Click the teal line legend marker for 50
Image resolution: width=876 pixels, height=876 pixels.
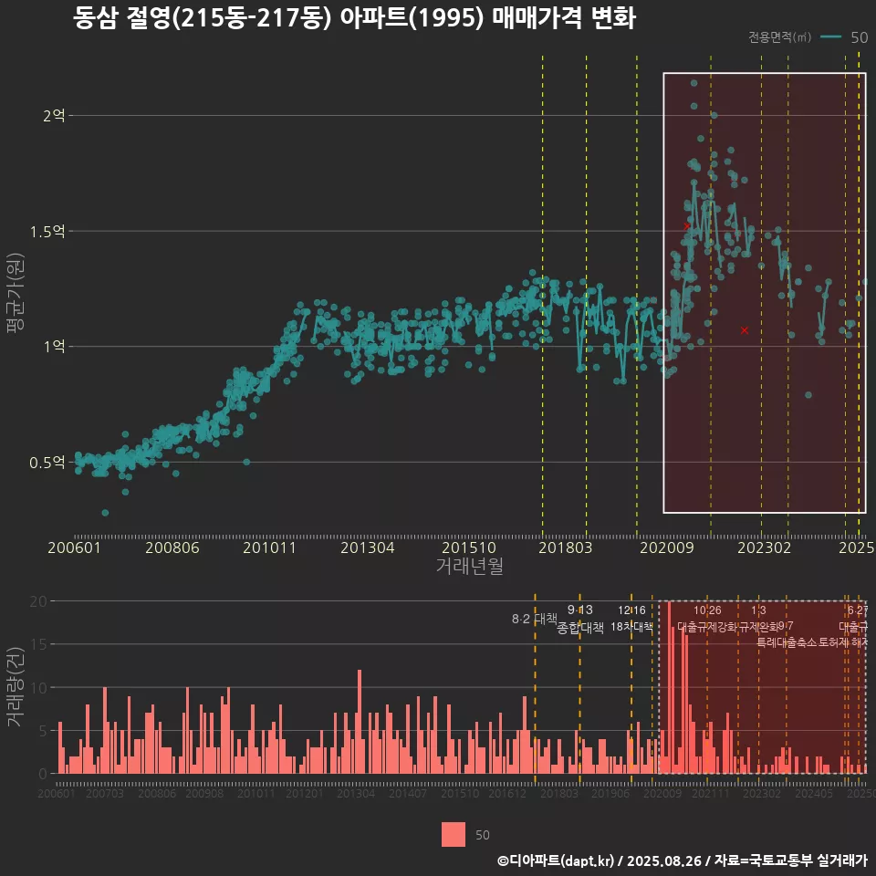point(830,36)
